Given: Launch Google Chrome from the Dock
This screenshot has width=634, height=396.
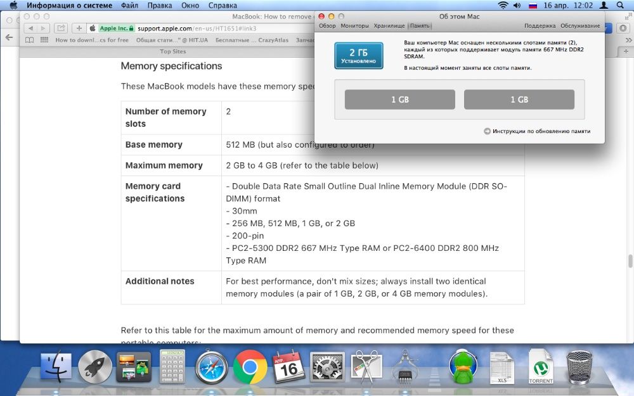Looking at the screenshot, I should (x=250, y=367).
